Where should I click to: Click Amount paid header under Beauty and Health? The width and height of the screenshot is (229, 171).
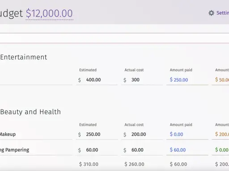pos(181,125)
